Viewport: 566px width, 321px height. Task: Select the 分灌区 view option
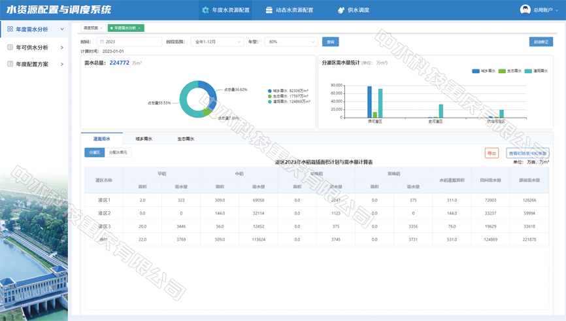pyautogui.click(x=95, y=152)
